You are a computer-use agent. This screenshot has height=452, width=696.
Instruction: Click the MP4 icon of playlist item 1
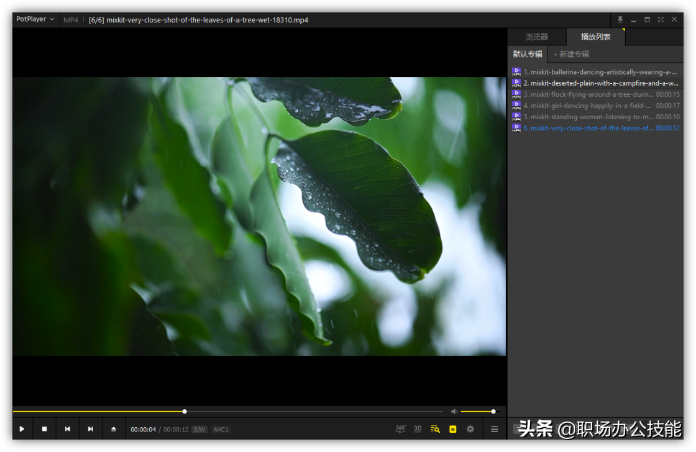[x=516, y=71]
